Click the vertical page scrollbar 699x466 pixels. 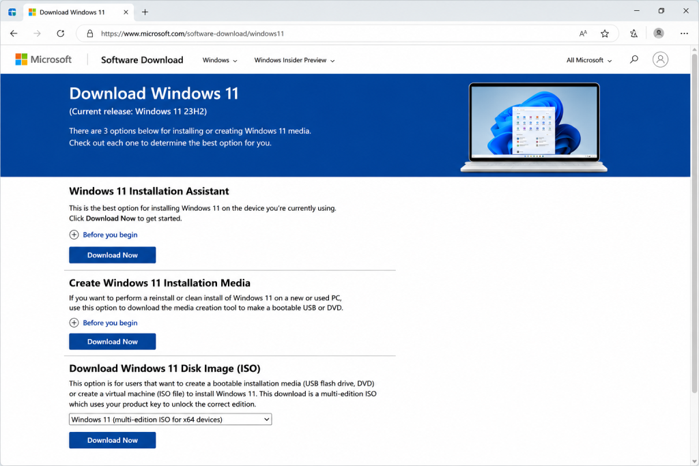coord(694,222)
